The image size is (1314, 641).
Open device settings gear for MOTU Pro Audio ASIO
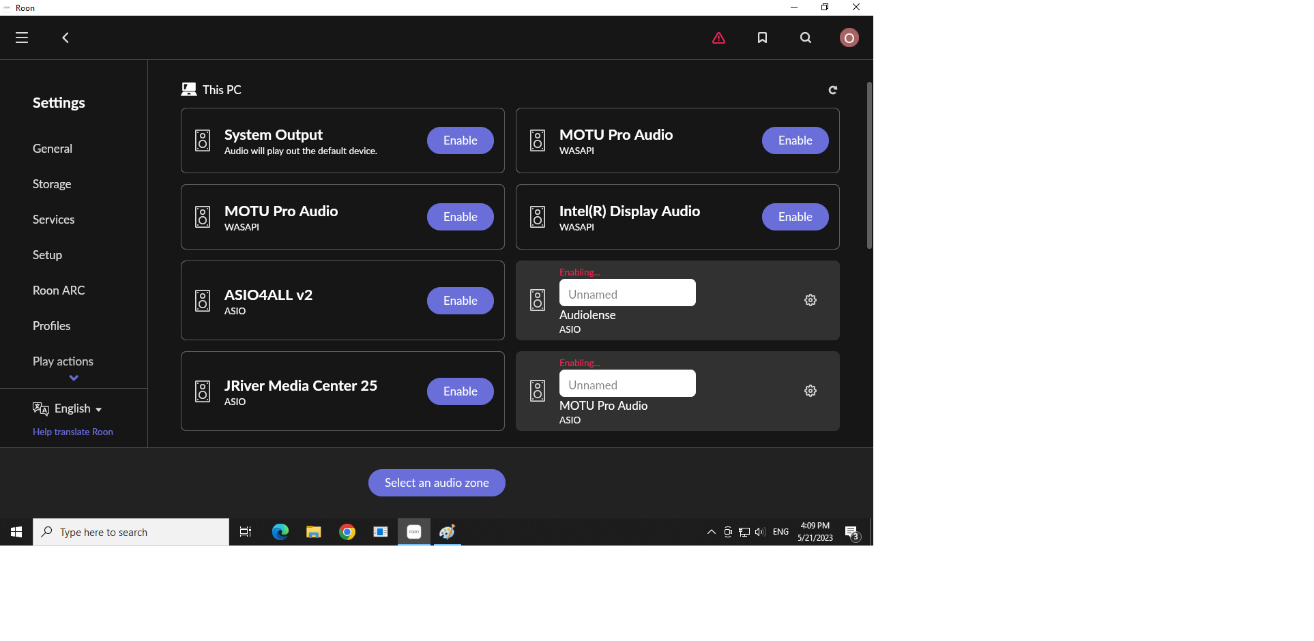point(811,391)
